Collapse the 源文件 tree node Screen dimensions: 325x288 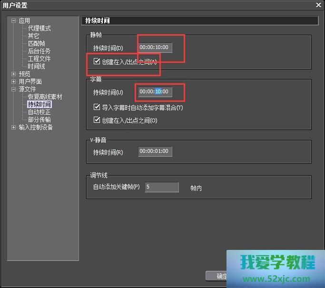14,89
